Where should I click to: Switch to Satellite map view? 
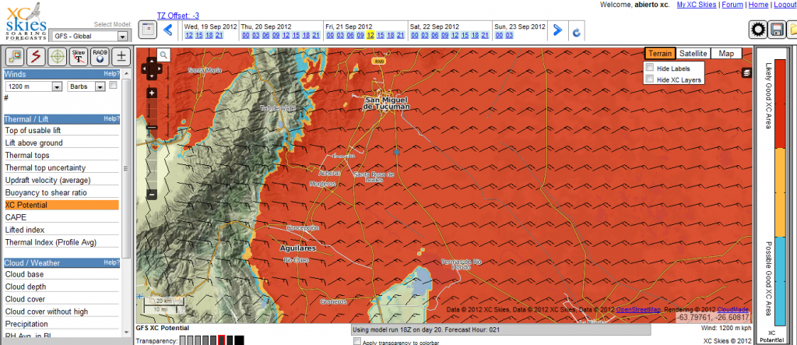click(693, 53)
